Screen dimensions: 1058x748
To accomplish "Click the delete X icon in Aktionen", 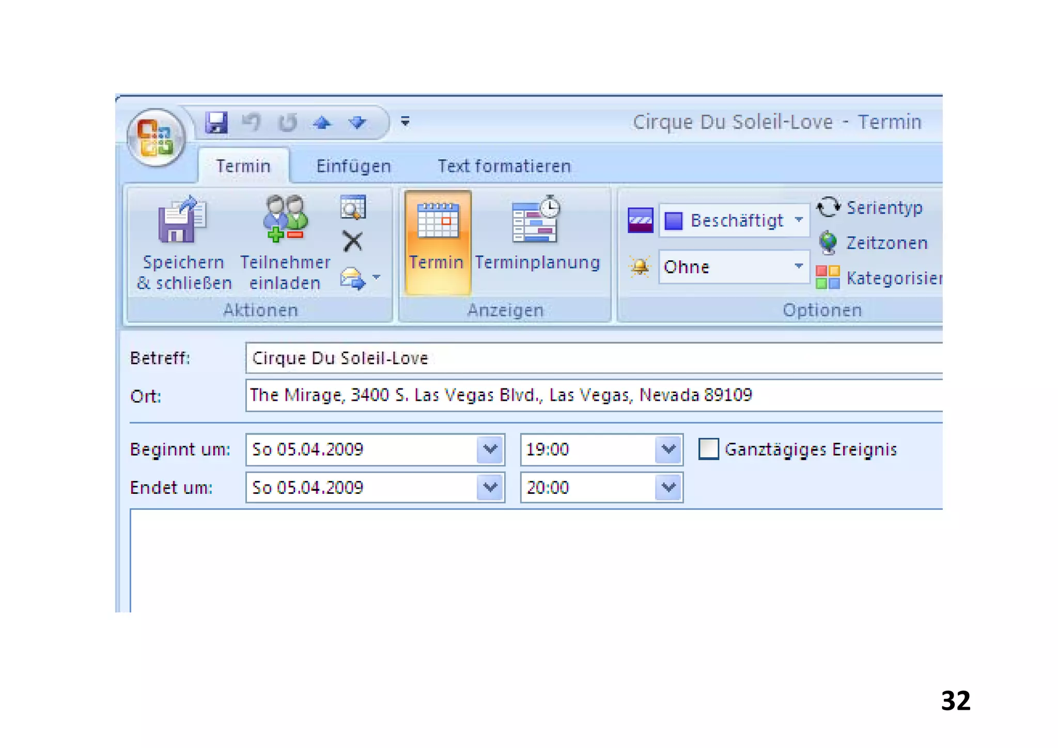I will pyautogui.click(x=353, y=241).
